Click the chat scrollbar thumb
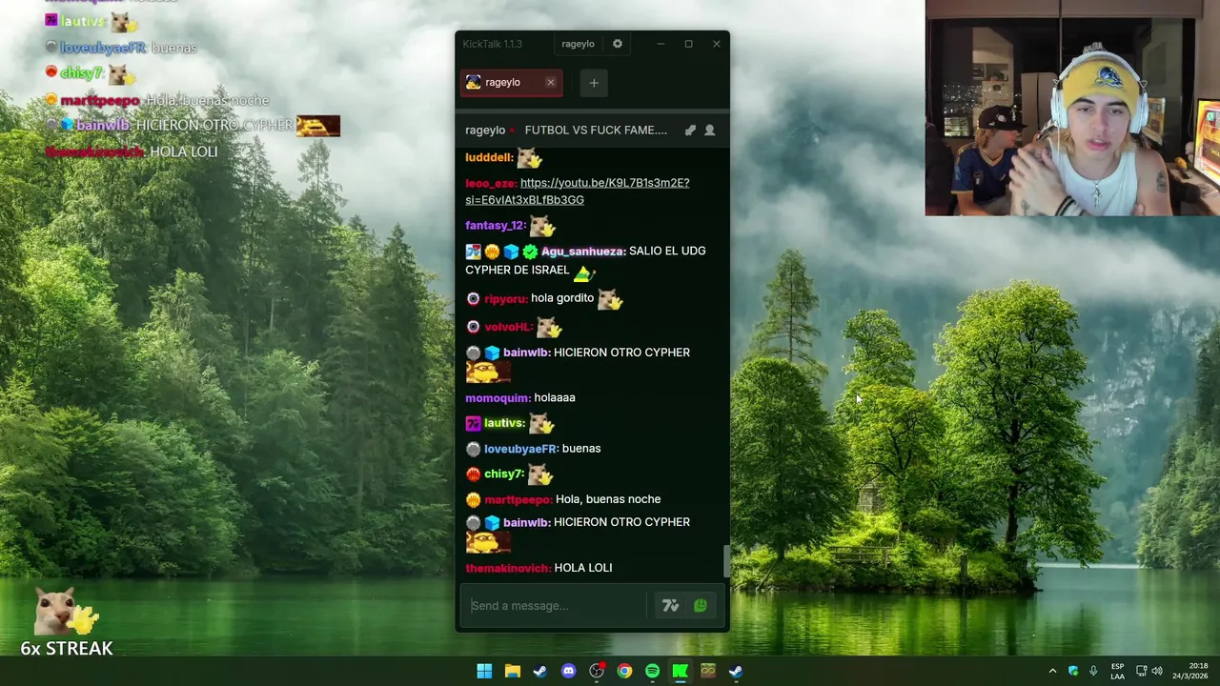This screenshot has height=686, width=1220. click(x=726, y=560)
